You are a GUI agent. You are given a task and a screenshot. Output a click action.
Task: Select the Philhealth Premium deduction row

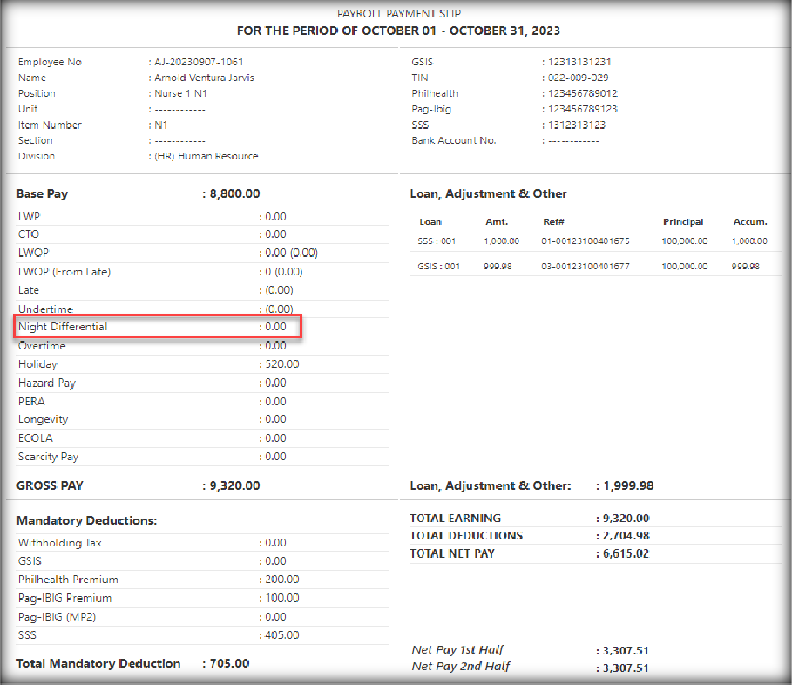pos(159,580)
